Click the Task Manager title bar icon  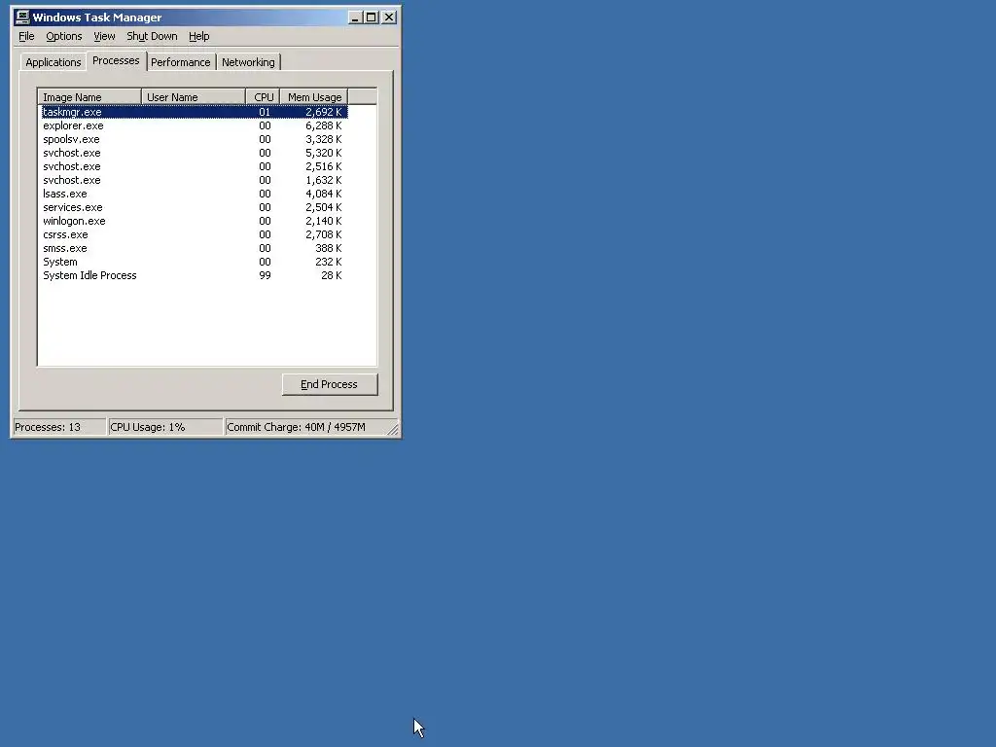click(x=21, y=18)
